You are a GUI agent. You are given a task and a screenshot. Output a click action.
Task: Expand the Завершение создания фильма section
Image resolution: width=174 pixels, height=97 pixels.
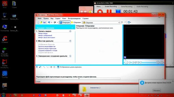[70, 56]
